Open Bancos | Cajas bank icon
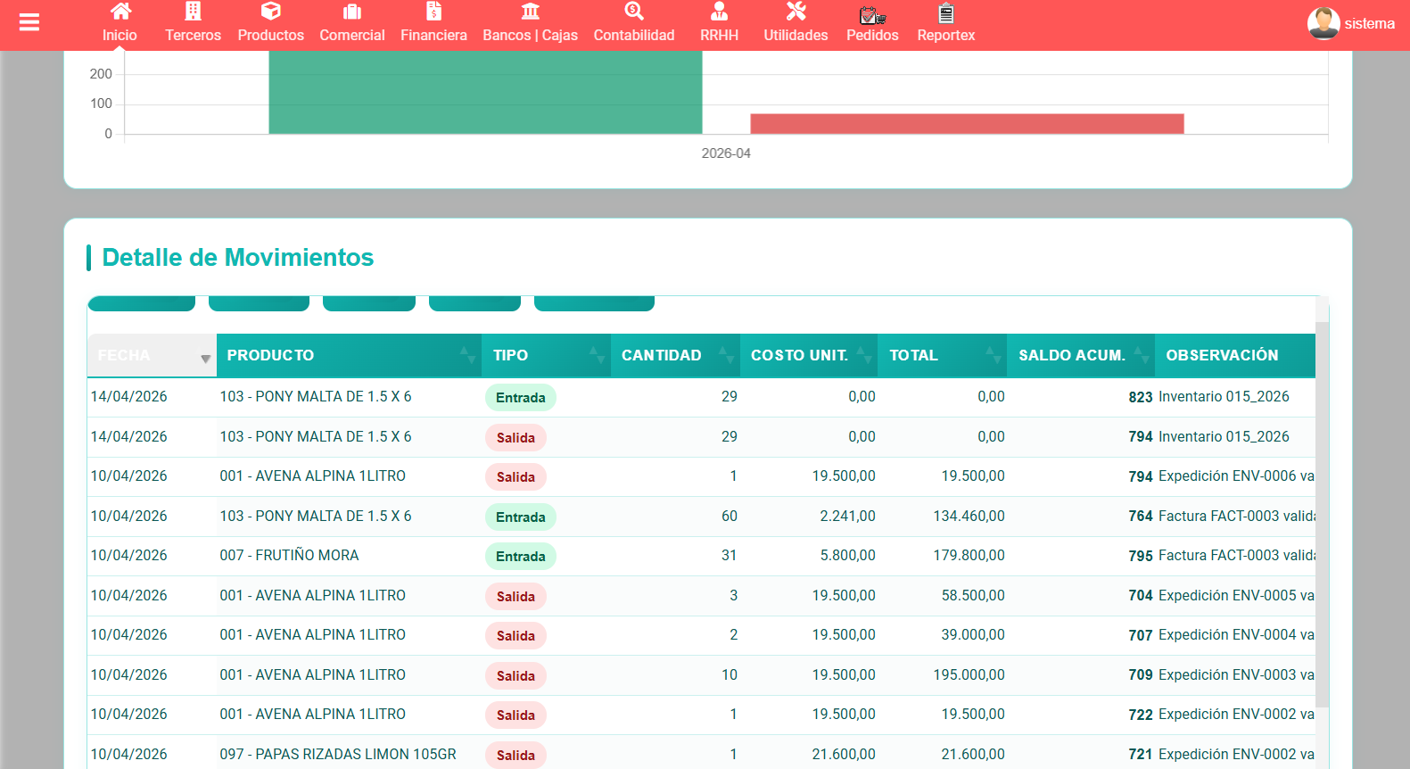The height and width of the screenshot is (769, 1410). click(530, 12)
